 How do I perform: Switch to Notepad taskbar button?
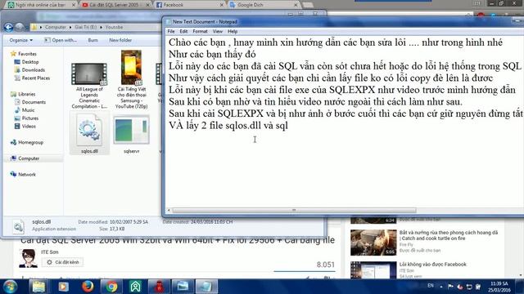pyautogui.click(x=206, y=287)
